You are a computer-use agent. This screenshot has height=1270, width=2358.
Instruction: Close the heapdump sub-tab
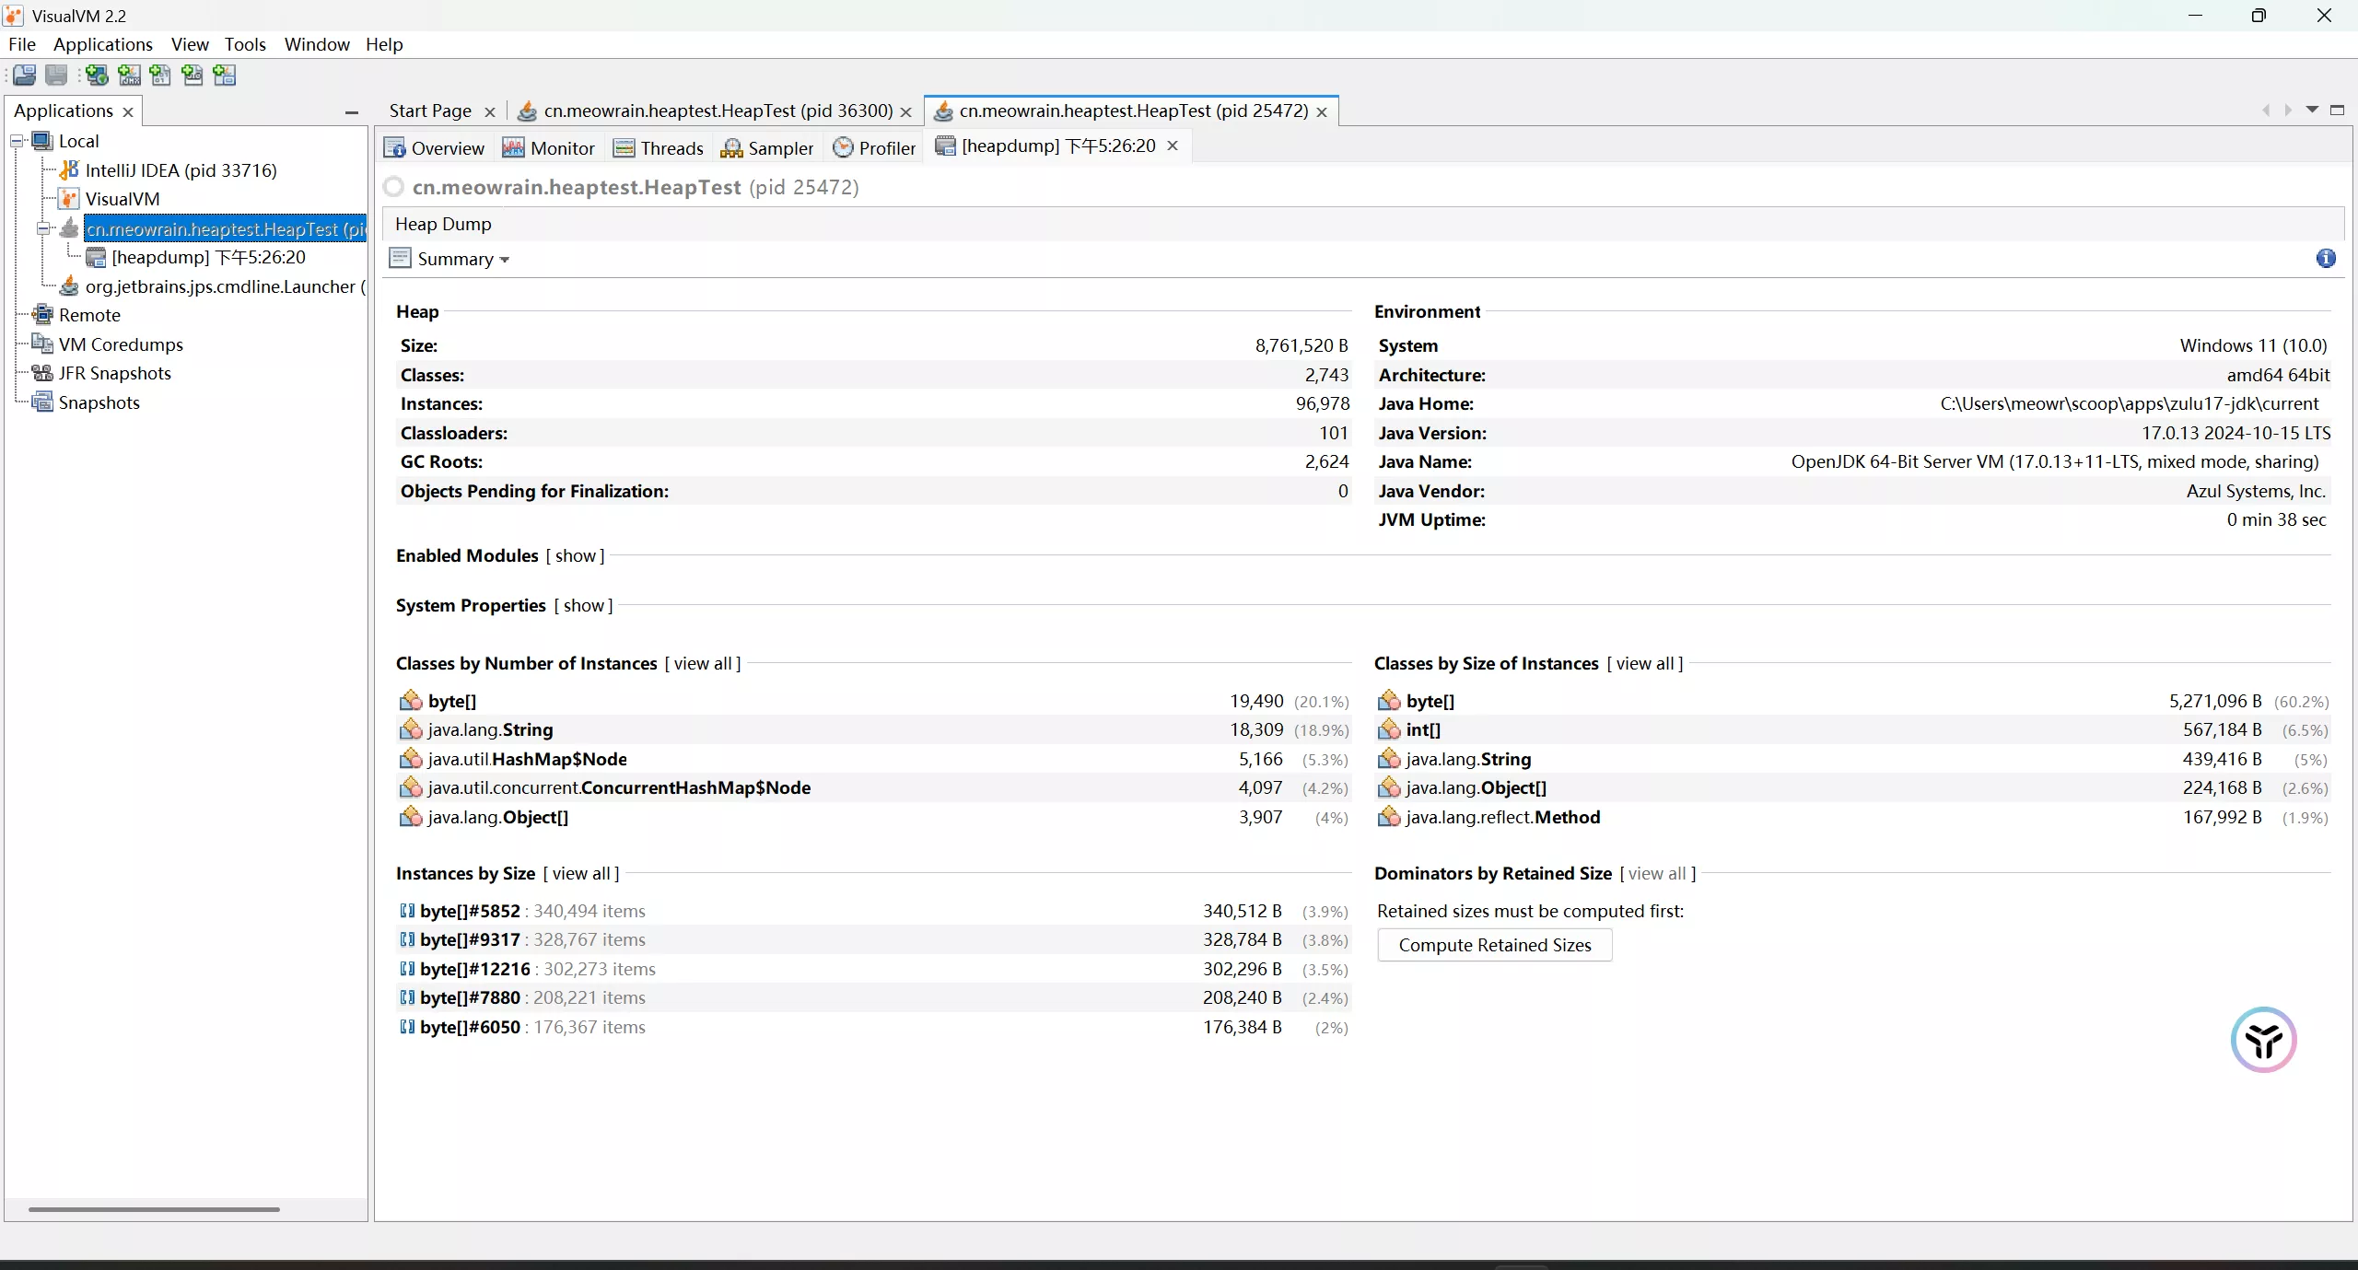tap(1173, 146)
